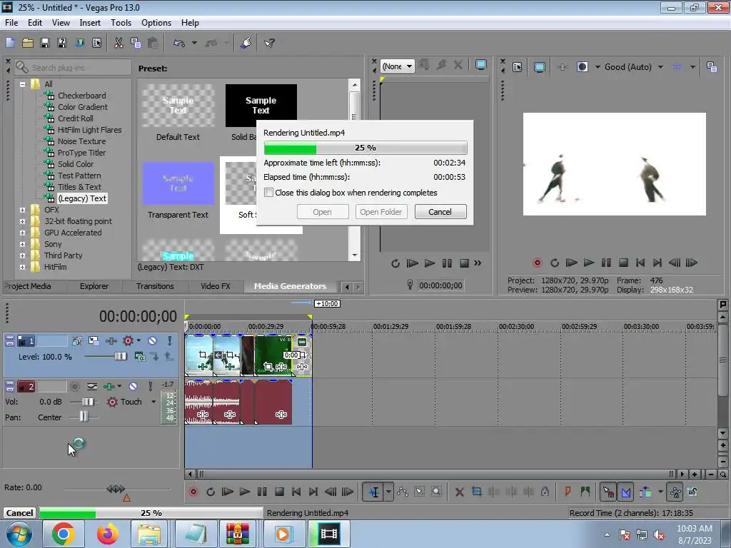Viewport: 731px width, 548px height.
Task: Click Play in the timeline transport bar
Action: pyautogui.click(x=244, y=492)
